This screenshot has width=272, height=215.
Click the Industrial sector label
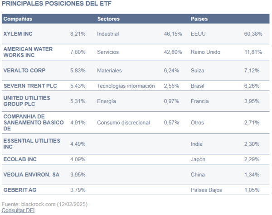pyautogui.click(x=108, y=33)
